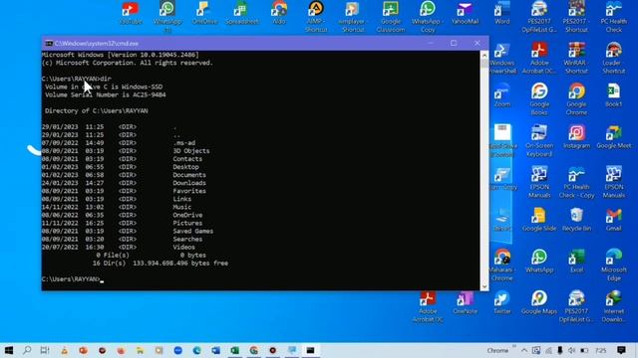Launch the Word desktop shortcut

[x=502, y=13]
